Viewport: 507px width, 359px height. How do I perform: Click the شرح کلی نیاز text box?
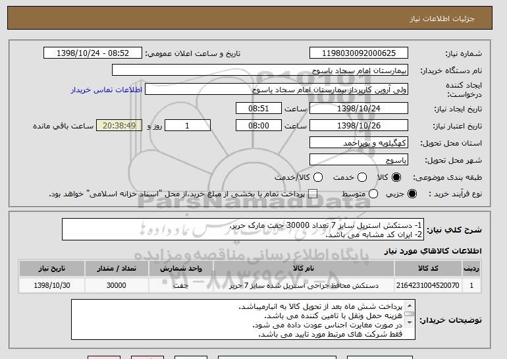pyautogui.click(x=243, y=229)
